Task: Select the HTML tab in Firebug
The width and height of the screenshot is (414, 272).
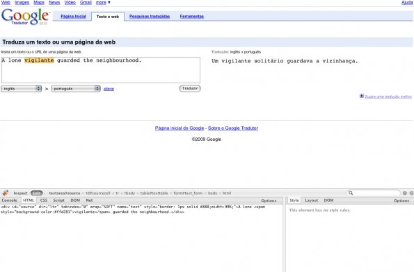Action: click(x=29, y=200)
